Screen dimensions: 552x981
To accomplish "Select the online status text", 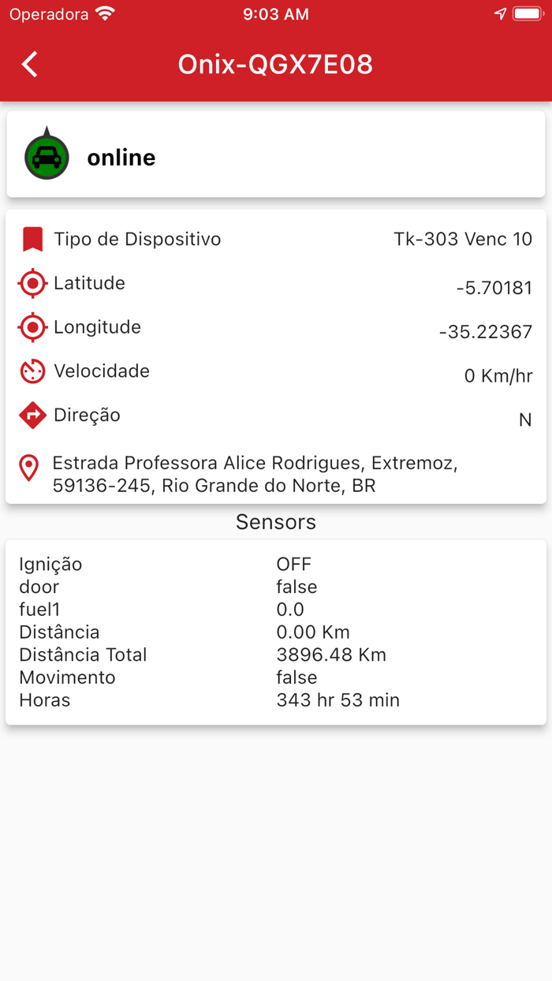I will (x=121, y=158).
